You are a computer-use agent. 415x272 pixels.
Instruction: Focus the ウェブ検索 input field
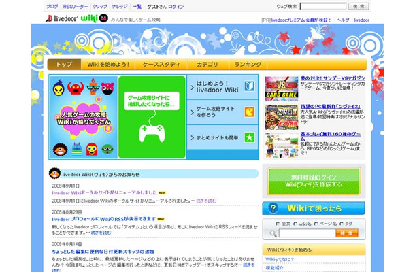pyautogui.click(x=323, y=6)
